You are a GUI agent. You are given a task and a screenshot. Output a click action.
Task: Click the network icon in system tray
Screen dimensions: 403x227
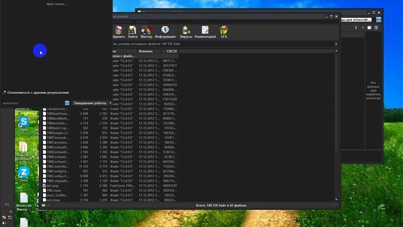[10, 218]
